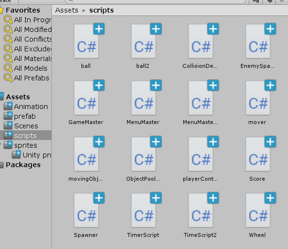
Task: Click Assets in the breadcrumb path
Action: tap(67, 10)
